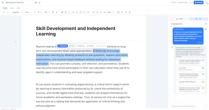Open the font size 16 dropdown
This screenshot has width=209, height=110.
(x=40, y=12)
